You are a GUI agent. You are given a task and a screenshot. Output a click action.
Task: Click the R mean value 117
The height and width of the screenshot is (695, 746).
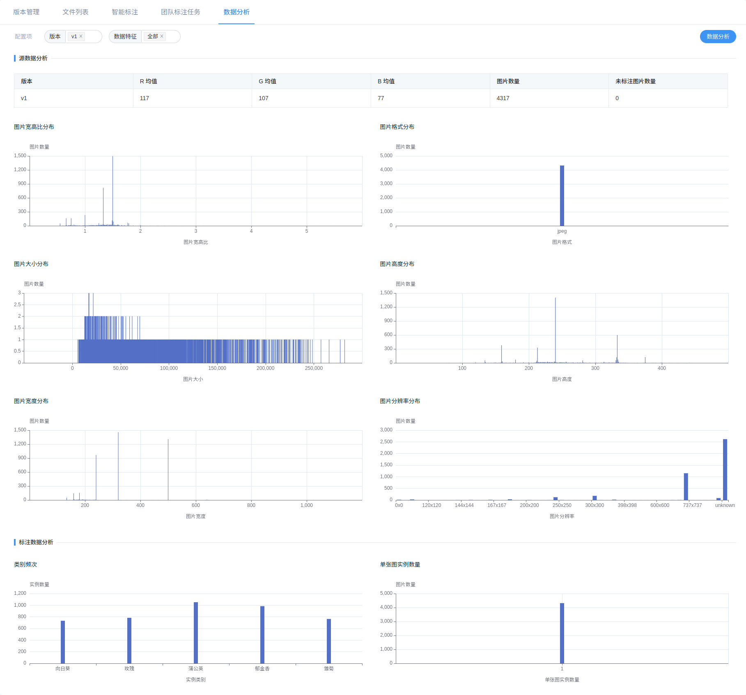[x=144, y=98]
